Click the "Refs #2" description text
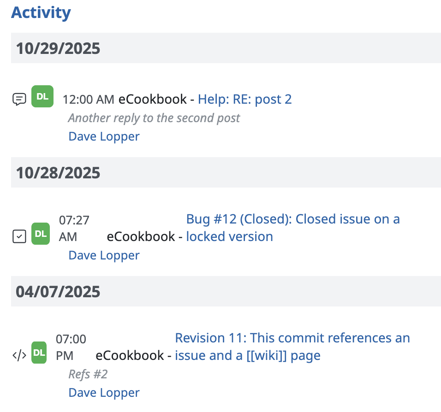The image size is (441, 412). pyautogui.click(x=88, y=374)
